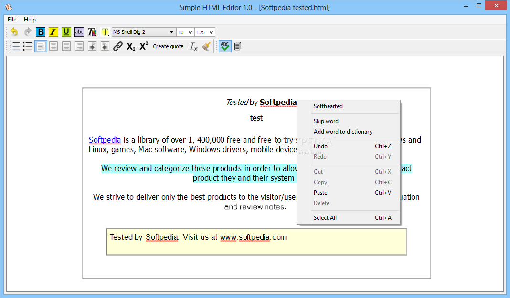Choose Undo from the context menu
510x298 pixels.
(x=349, y=146)
